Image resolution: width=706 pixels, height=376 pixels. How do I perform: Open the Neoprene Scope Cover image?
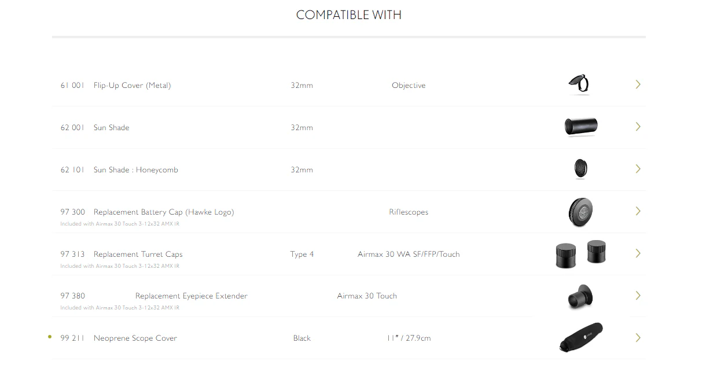pyautogui.click(x=581, y=338)
